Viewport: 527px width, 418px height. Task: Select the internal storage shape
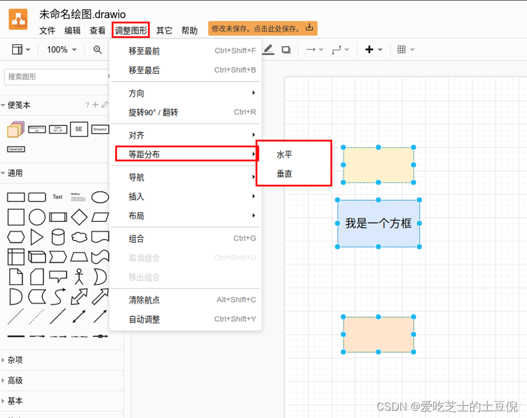pos(16,257)
